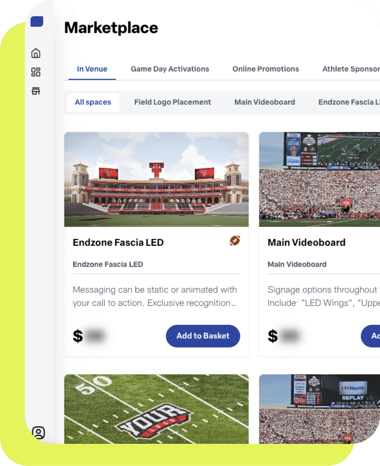Open the Home icon in sidebar
Viewport: 380px width, 466px height.
coord(36,53)
